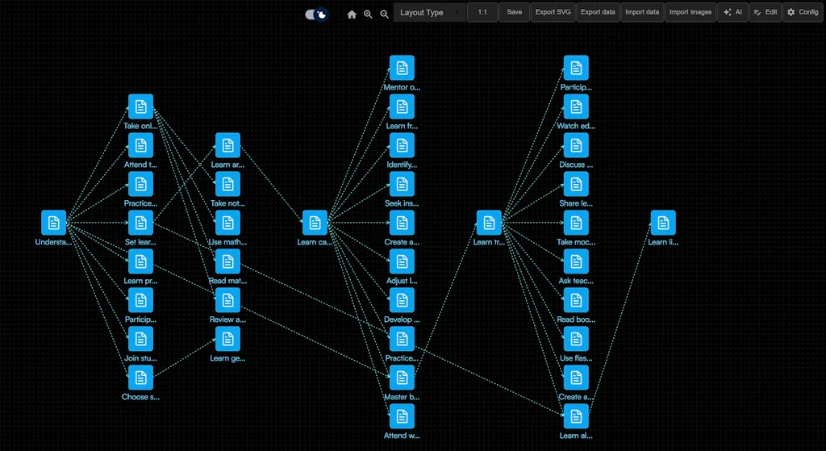Select the 'Create a...' node beside 'Learn ca...'
This screenshot has width=826, height=451.
coord(402,223)
